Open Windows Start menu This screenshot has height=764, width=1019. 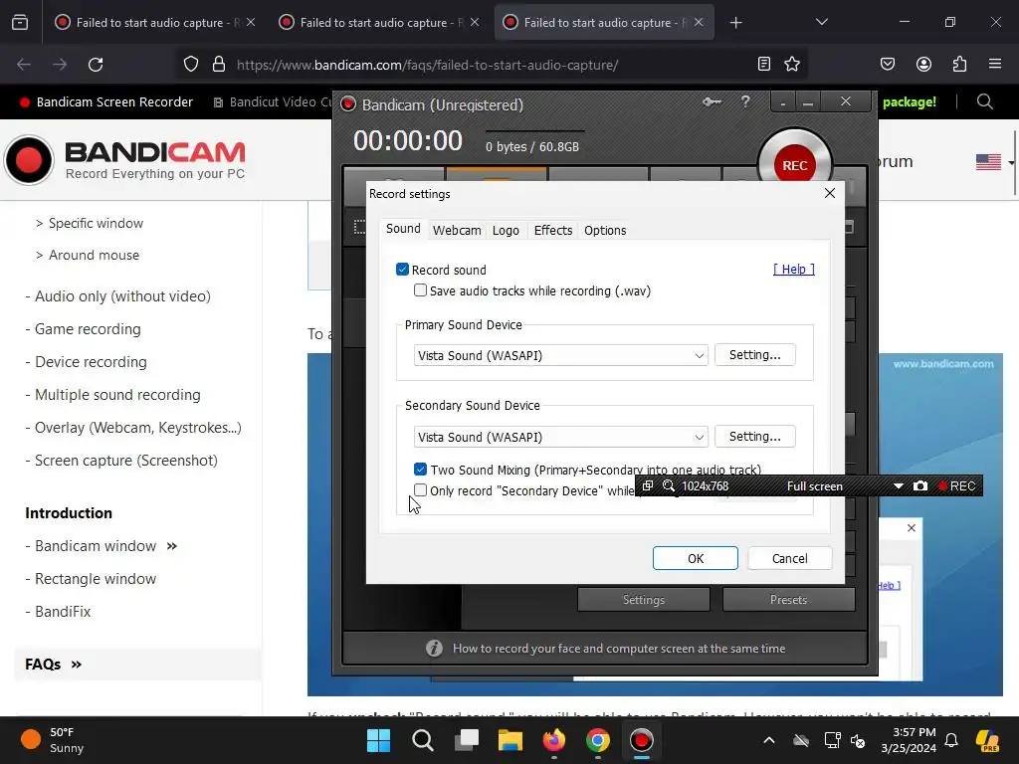(x=378, y=740)
